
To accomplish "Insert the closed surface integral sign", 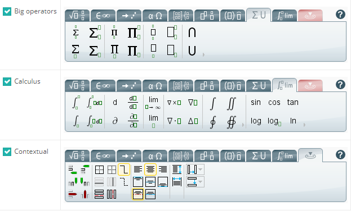I will (231, 122).
